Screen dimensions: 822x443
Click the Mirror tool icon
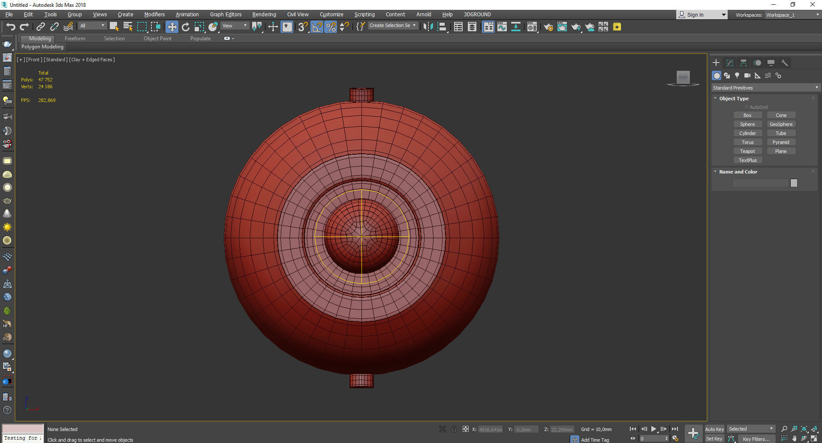428,27
